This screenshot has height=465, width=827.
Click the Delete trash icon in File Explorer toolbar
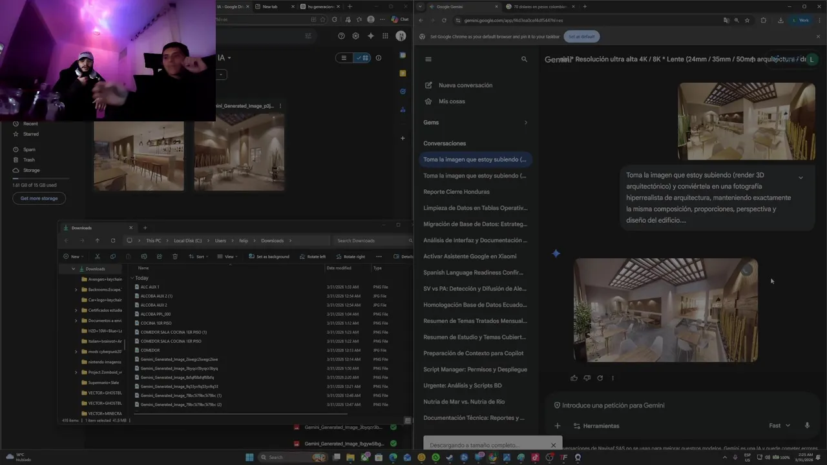point(175,256)
